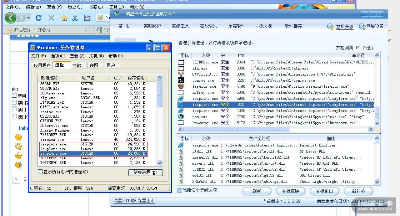The width and height of the screenshot is (400, 216).
Task: Click the ntdll.dll module icon
Action: 181,151
